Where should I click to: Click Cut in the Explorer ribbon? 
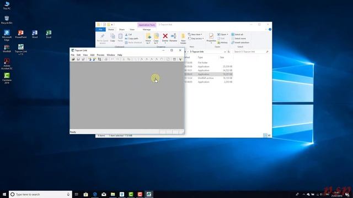coord(129,35)
